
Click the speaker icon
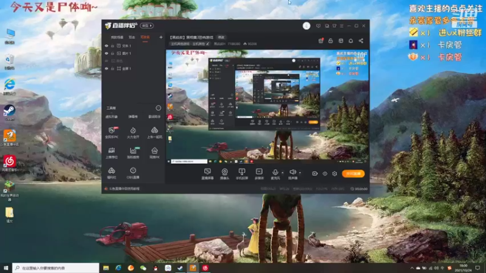pos(292,172)
